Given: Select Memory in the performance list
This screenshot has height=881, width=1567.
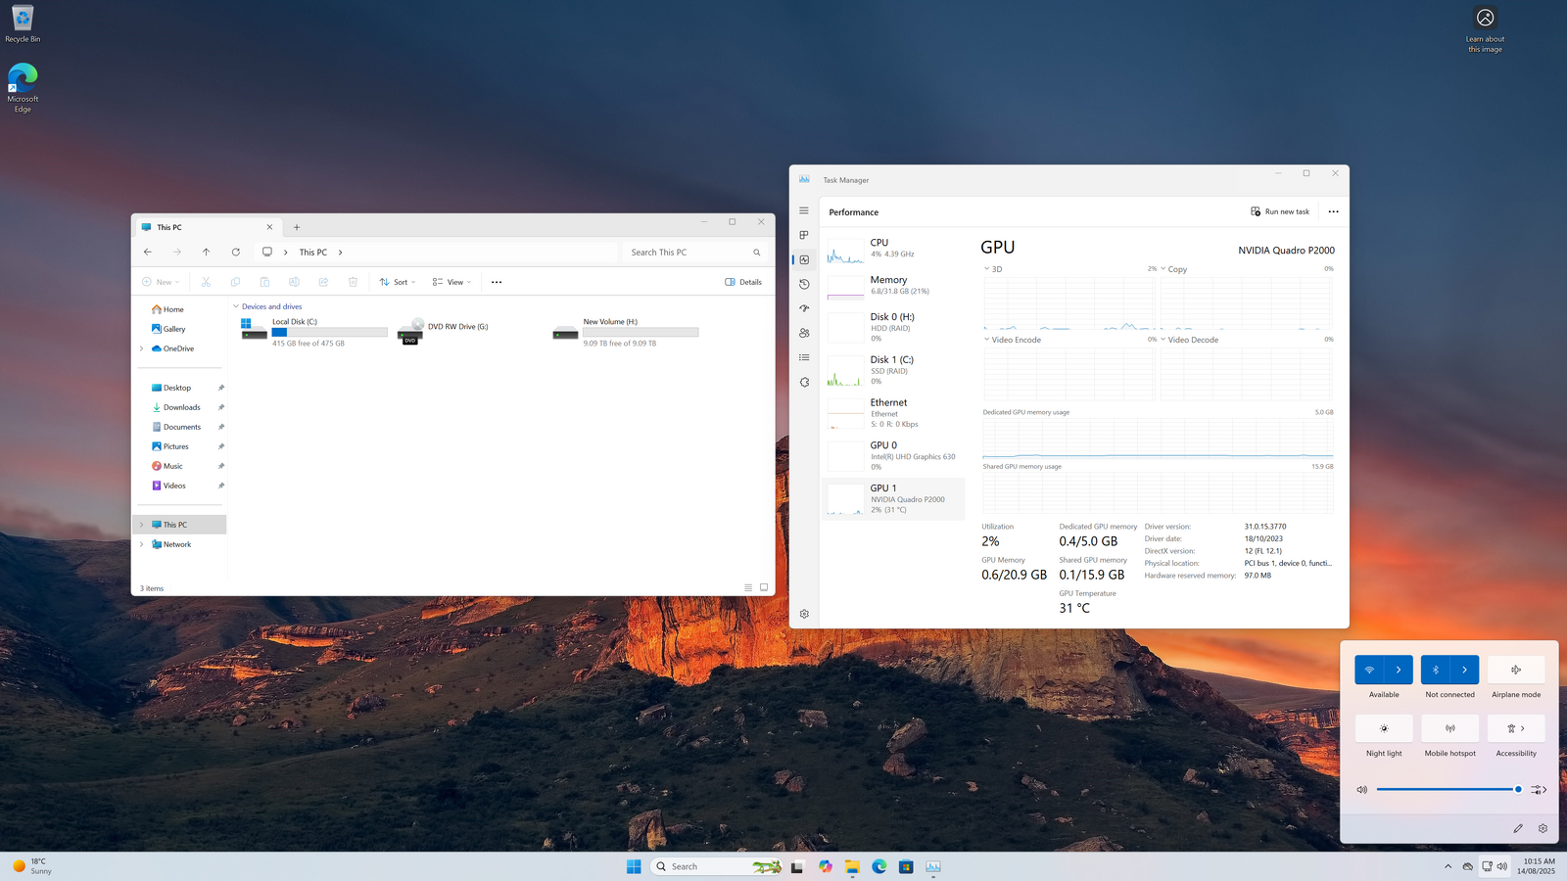Looking at the screenshot, I should [x=893, y=285].
